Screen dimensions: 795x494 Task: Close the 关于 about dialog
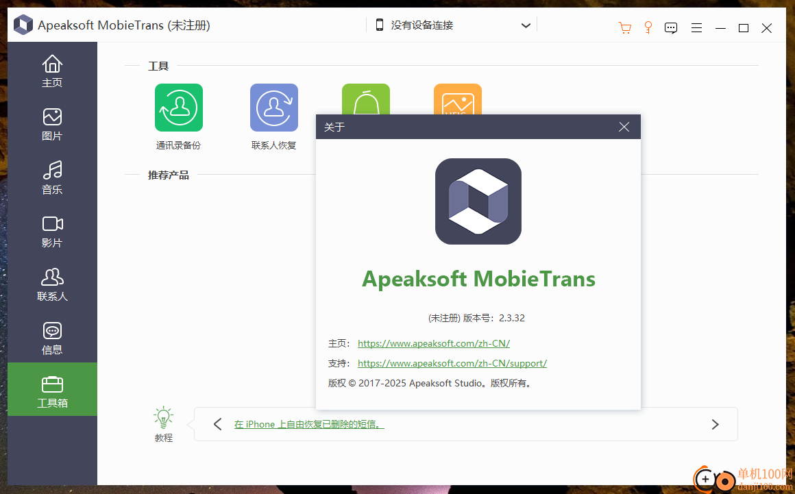pos(624,127)
